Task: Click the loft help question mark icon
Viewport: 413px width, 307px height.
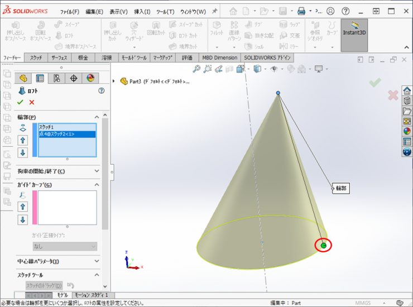Action: click(101, 90)
